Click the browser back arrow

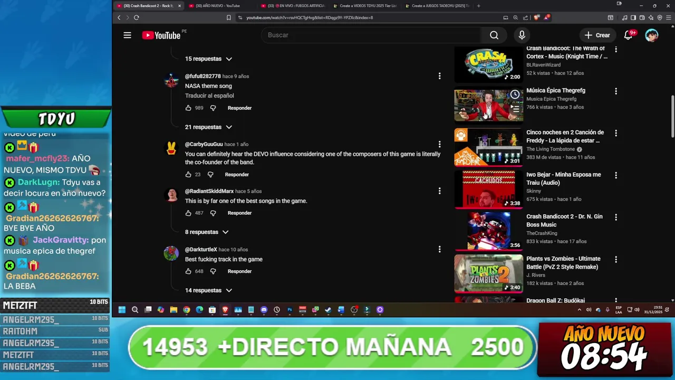click(x=119, y=17)
